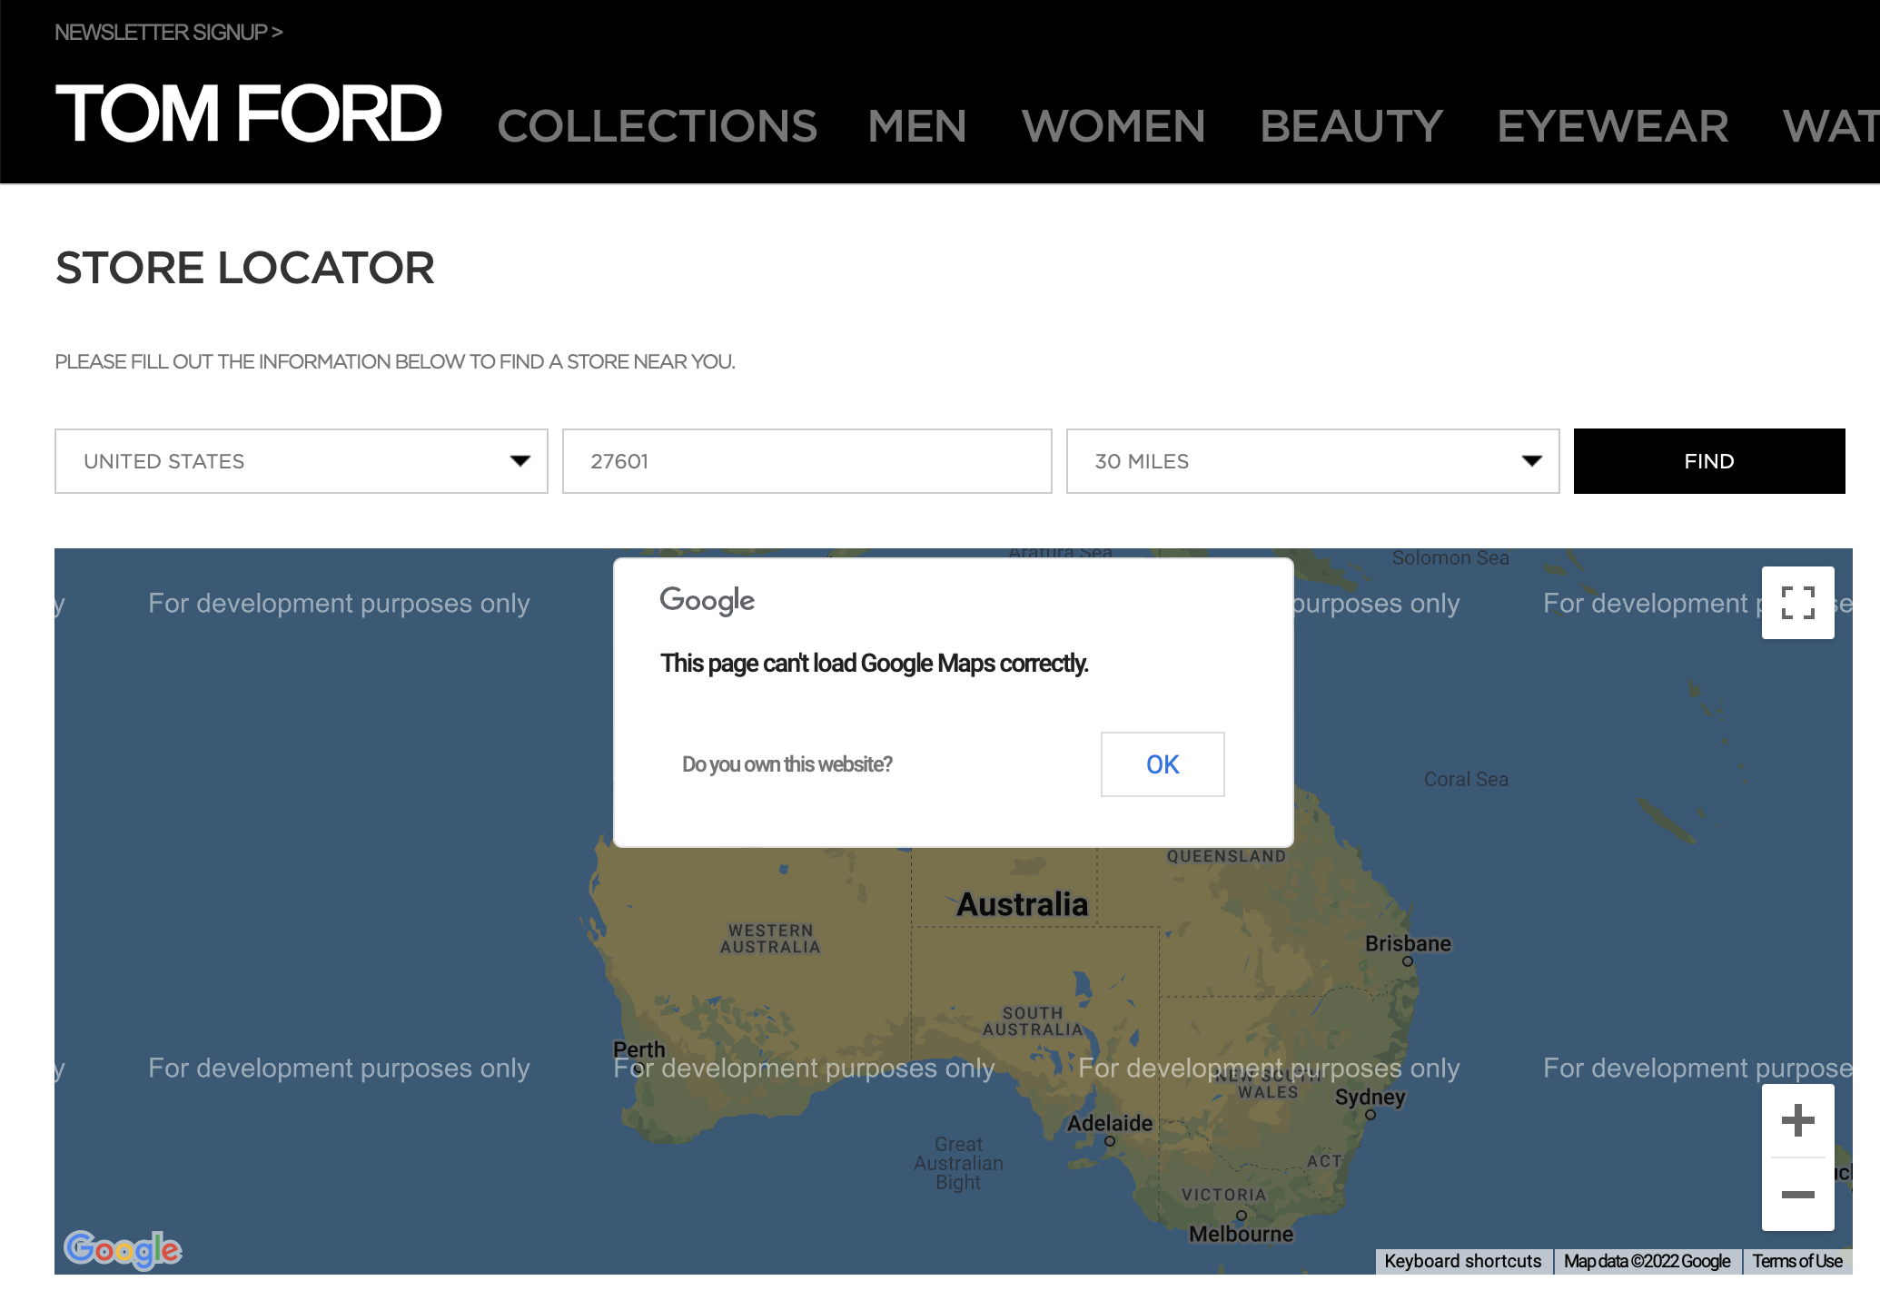
Task: Open the Men menu
Action: click(x=917, y=126)
